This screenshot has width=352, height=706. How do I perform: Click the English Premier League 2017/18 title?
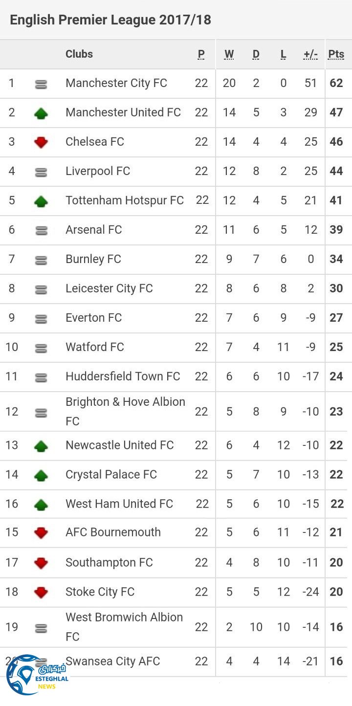point(110,20)
